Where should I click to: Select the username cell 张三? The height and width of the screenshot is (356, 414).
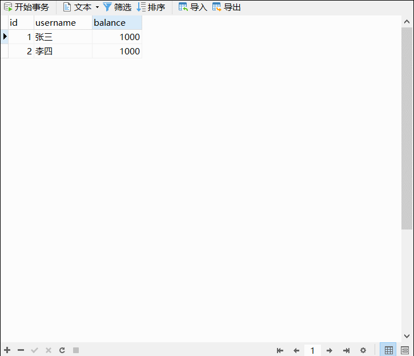[x=63, y=37]
